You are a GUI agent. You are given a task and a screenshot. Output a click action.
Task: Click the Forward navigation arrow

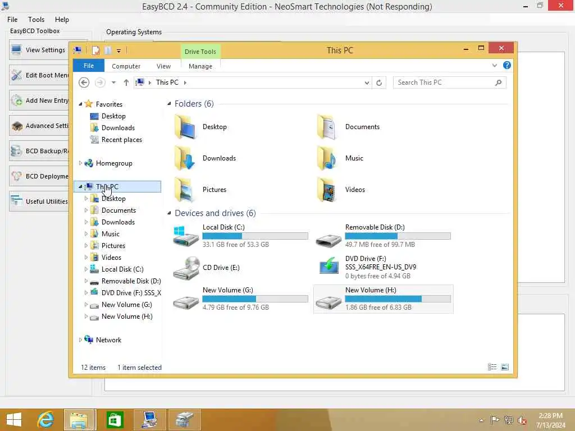point(100,82)
